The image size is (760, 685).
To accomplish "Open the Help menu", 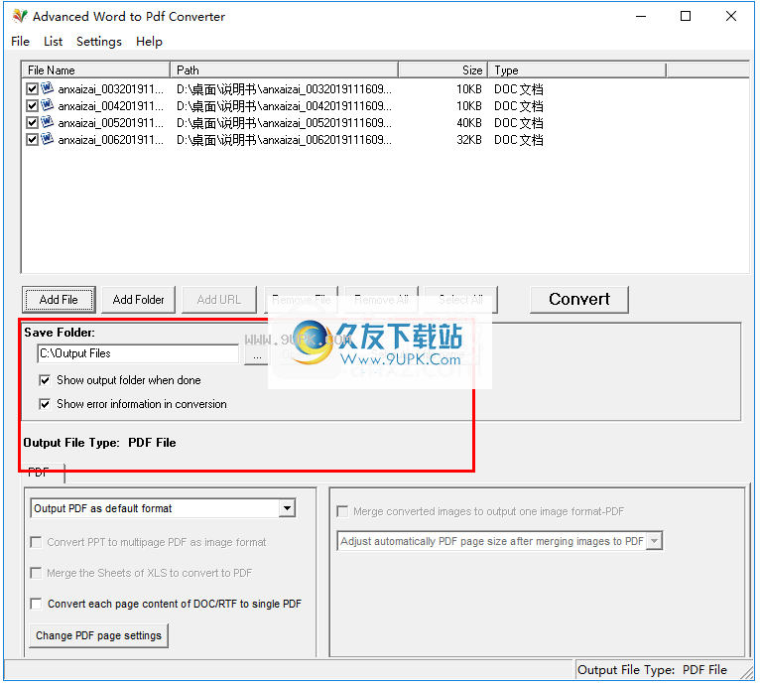I will point(149,42).
